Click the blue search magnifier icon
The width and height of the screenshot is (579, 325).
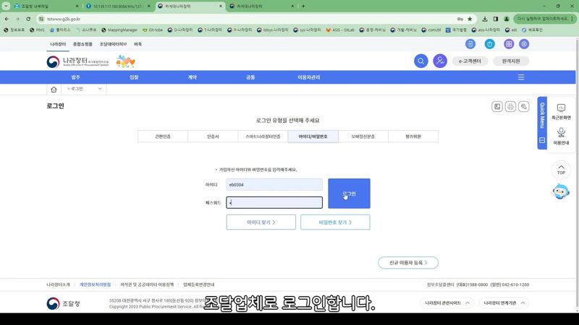(x=420, y=61)
